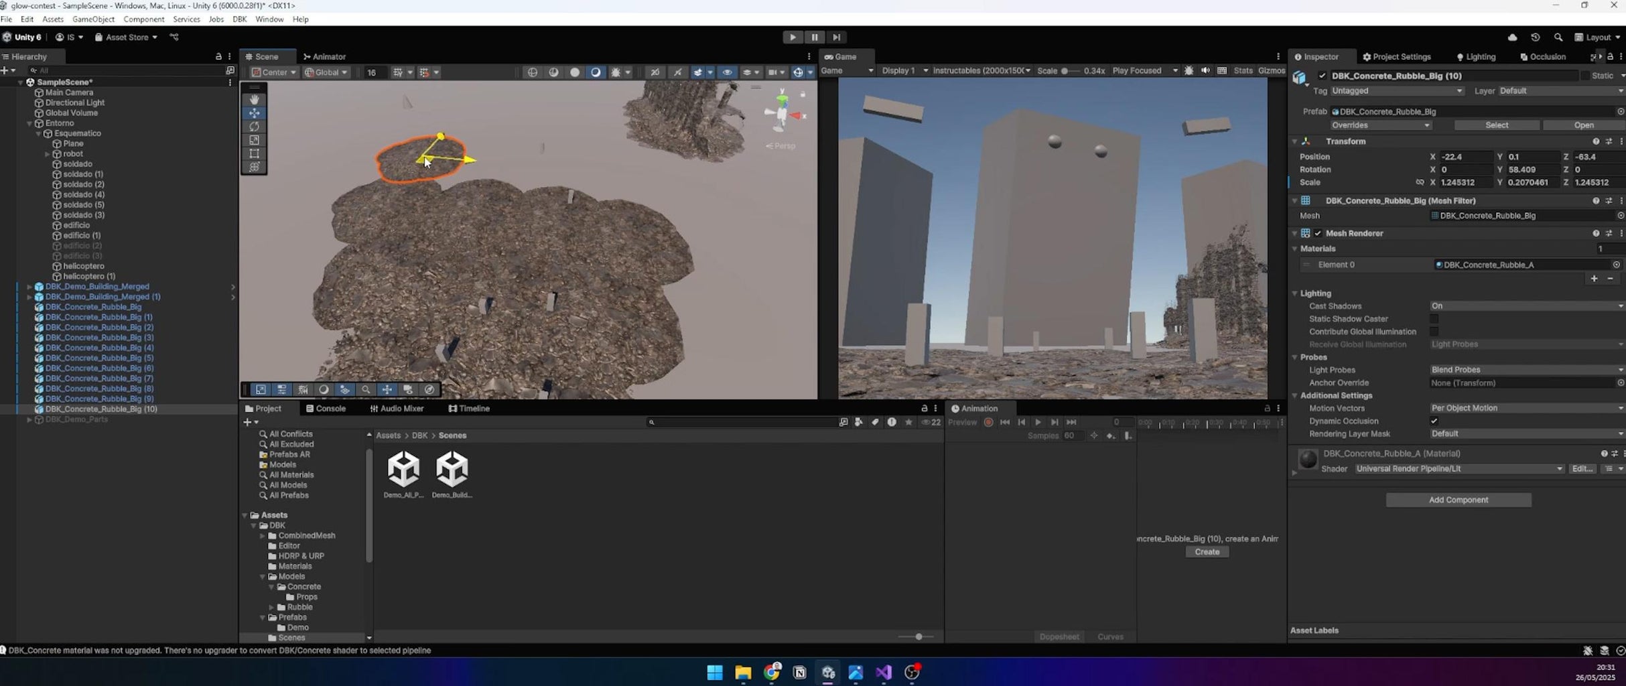Open the Tag dropdown showing Untagged
The height and width of the screenshot is (686, 1626).
1398,90
